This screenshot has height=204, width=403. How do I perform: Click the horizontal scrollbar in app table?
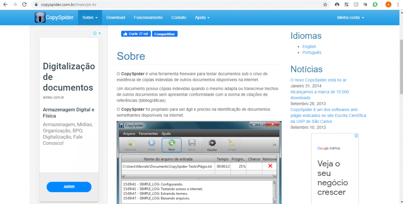click(x=199, y=176)
